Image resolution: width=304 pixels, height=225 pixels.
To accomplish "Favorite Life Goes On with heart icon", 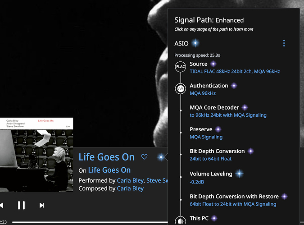I will coord(144,156).
